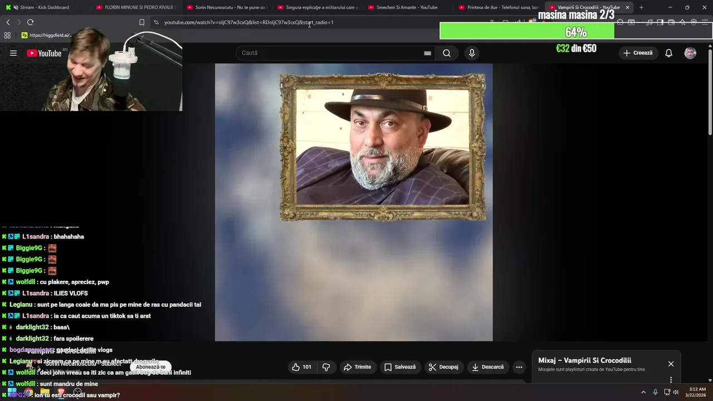The width and height of the screenshot is (713, 401).
Task: Open the browser hamburger main menu
Action: click(x=705, y=22)
